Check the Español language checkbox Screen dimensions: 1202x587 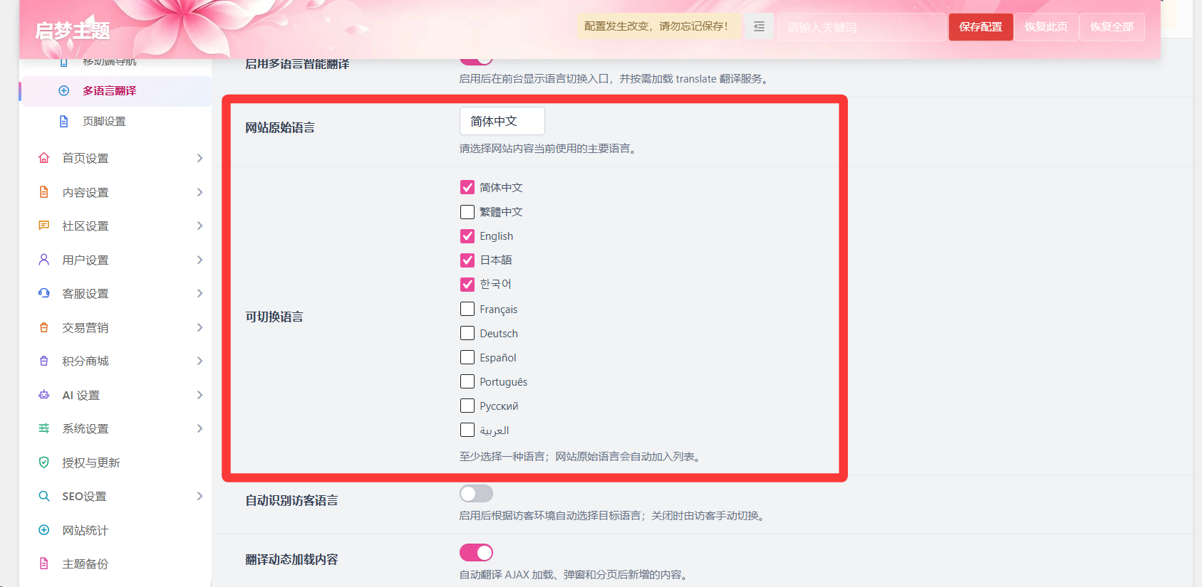[467, 357]
